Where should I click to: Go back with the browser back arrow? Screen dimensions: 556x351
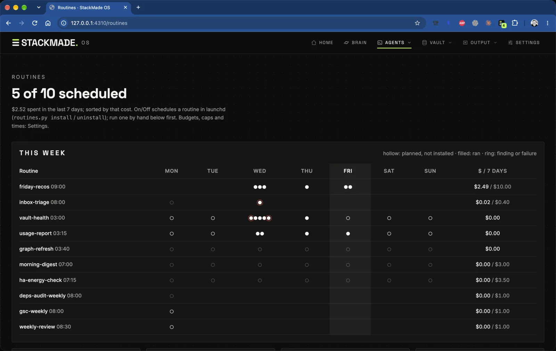[8, 23]
